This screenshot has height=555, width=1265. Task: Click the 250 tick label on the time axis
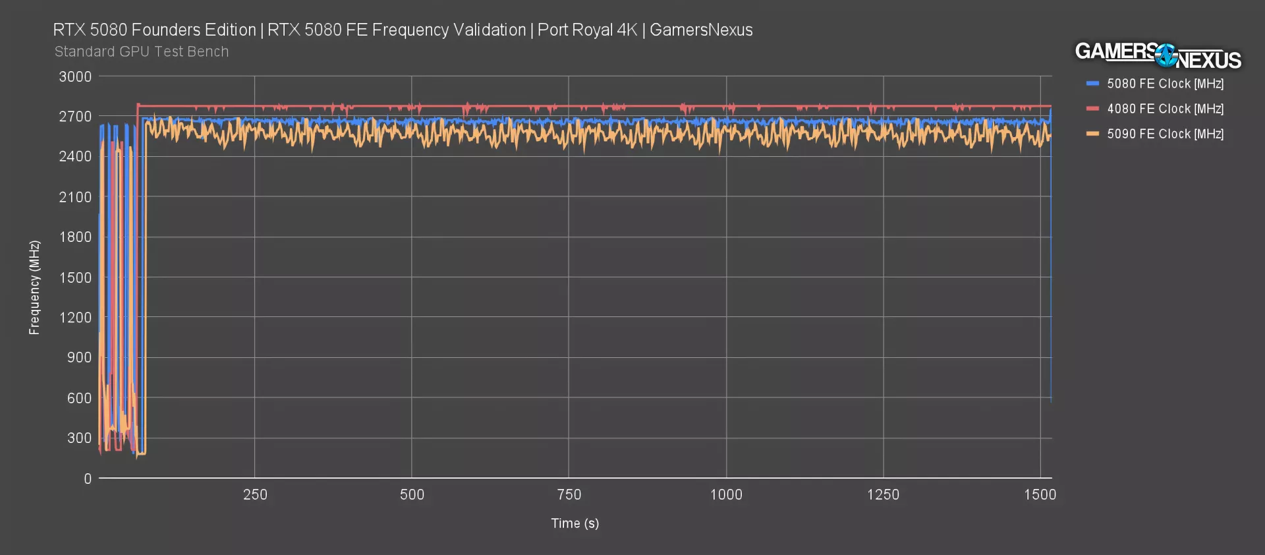255,495
